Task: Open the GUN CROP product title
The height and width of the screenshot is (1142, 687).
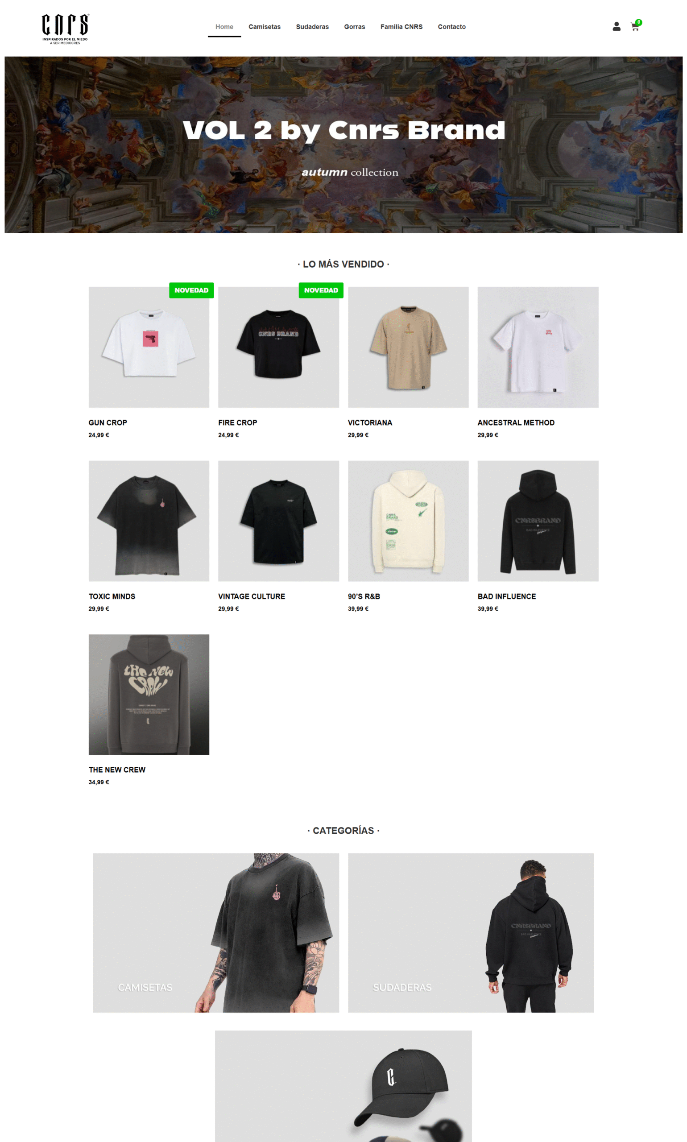Action: [x=108, y=422]
